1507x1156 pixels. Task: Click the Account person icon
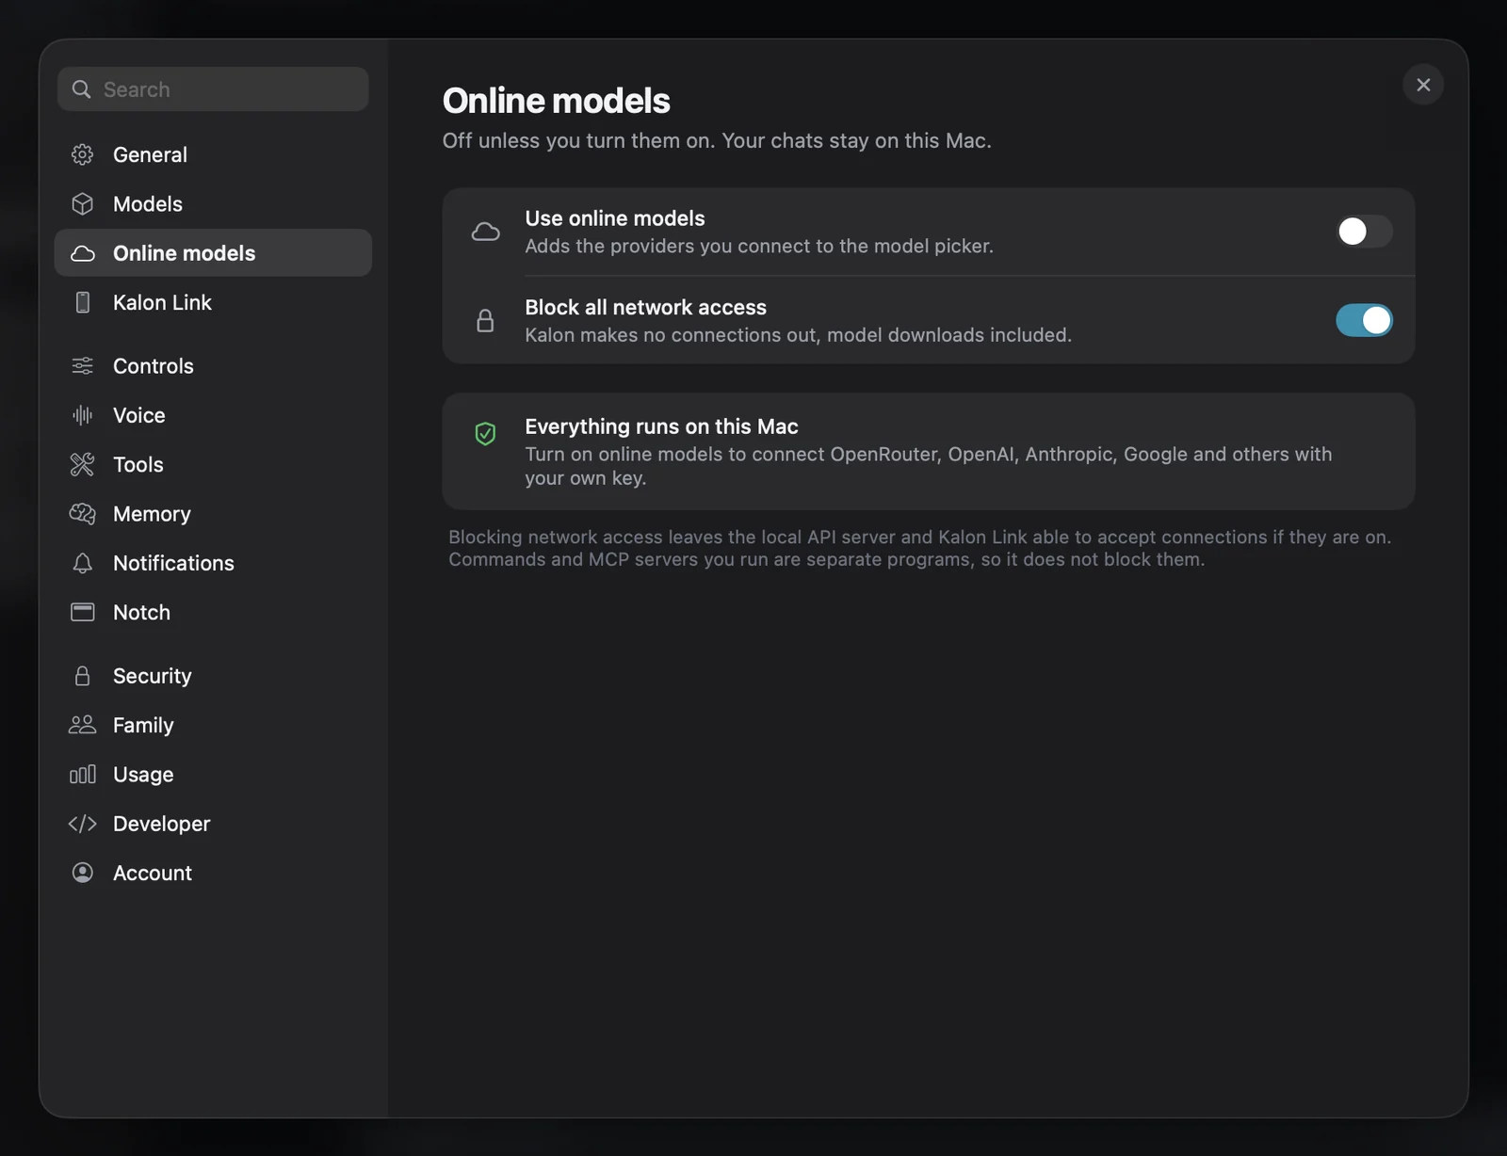pos(83,873)
